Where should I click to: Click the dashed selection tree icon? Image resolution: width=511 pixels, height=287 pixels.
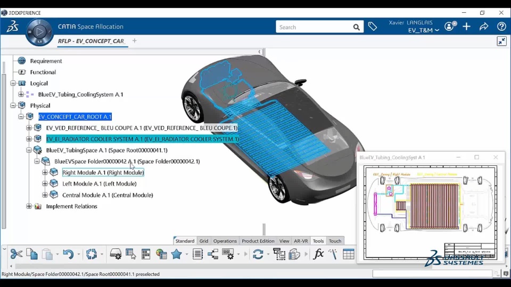(x=279, y=254)
